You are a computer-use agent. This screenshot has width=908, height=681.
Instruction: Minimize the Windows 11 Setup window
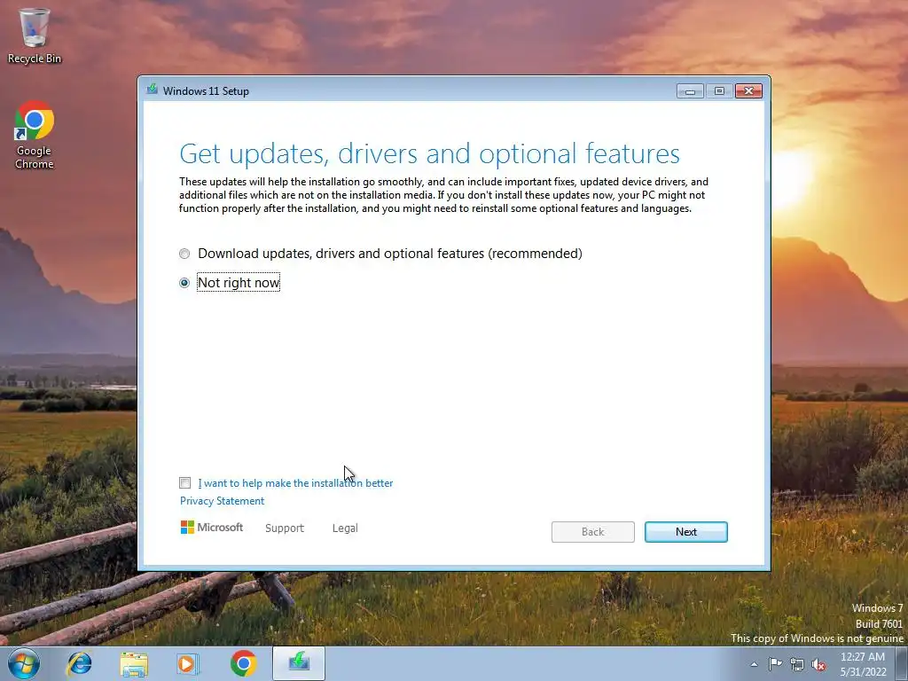pos(690,91)
